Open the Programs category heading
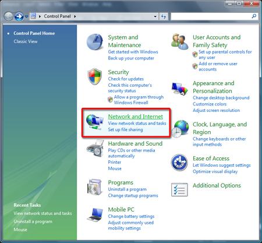The height and width of the screenshot is (243, 262). (x=121, y=183)
